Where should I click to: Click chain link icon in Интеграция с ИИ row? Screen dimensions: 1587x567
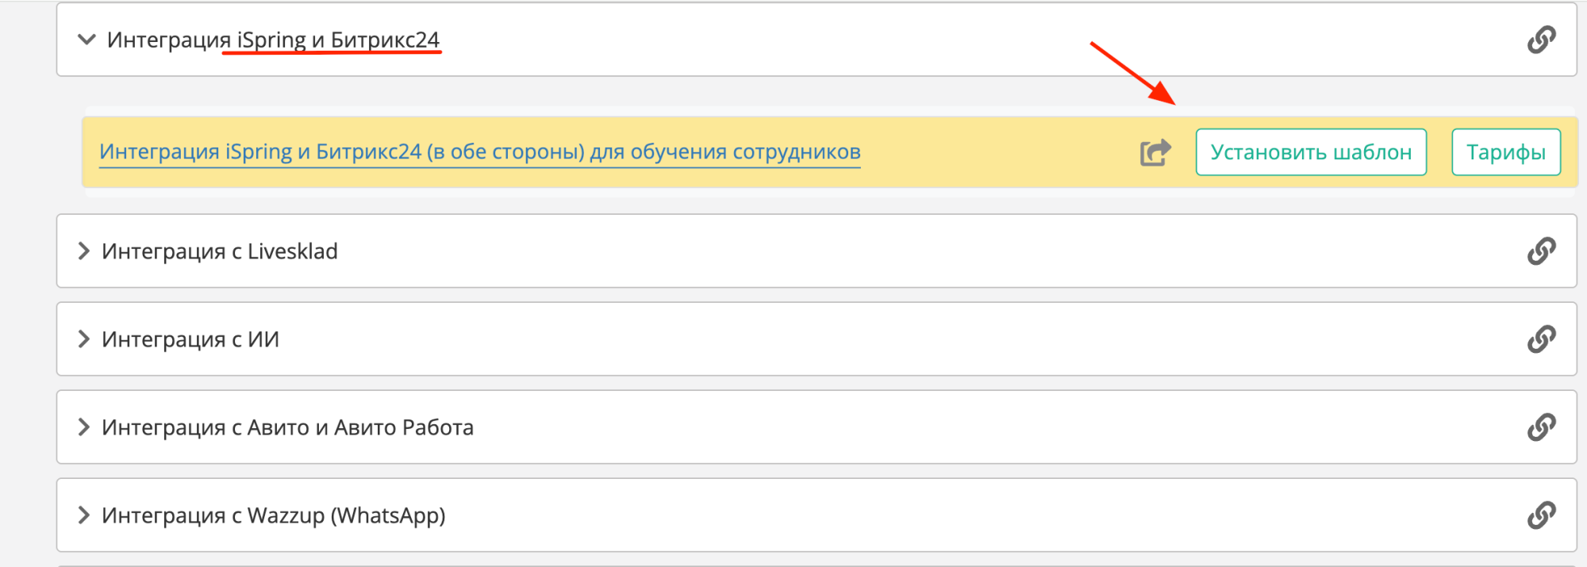1541,339
